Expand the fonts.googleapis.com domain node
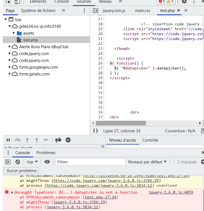The image size is (204, 211). (10, 67)
